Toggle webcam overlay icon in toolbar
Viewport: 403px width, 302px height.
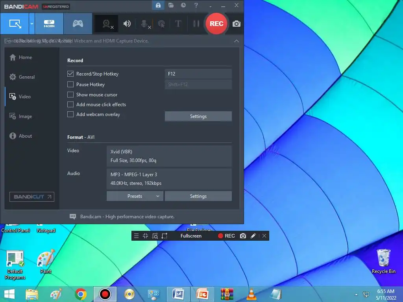107,24
